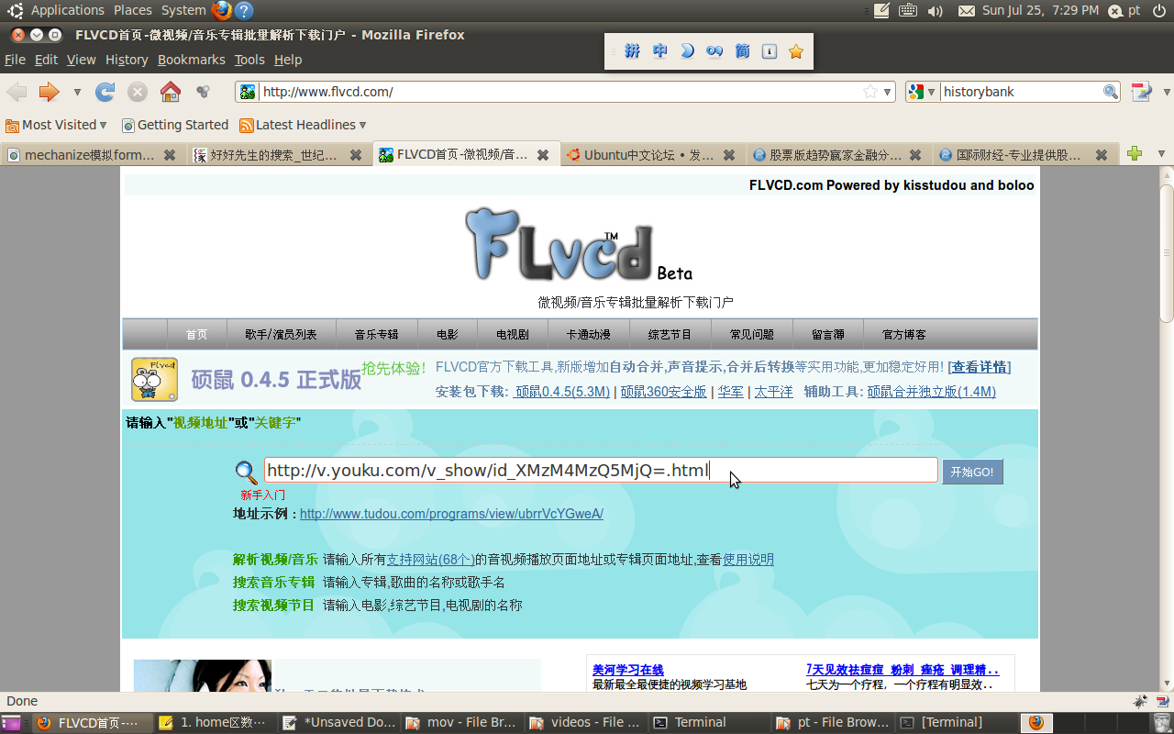Click the yellow star on IME toolbar
Screen dimensions: 1174x734
tap(796, 51)
